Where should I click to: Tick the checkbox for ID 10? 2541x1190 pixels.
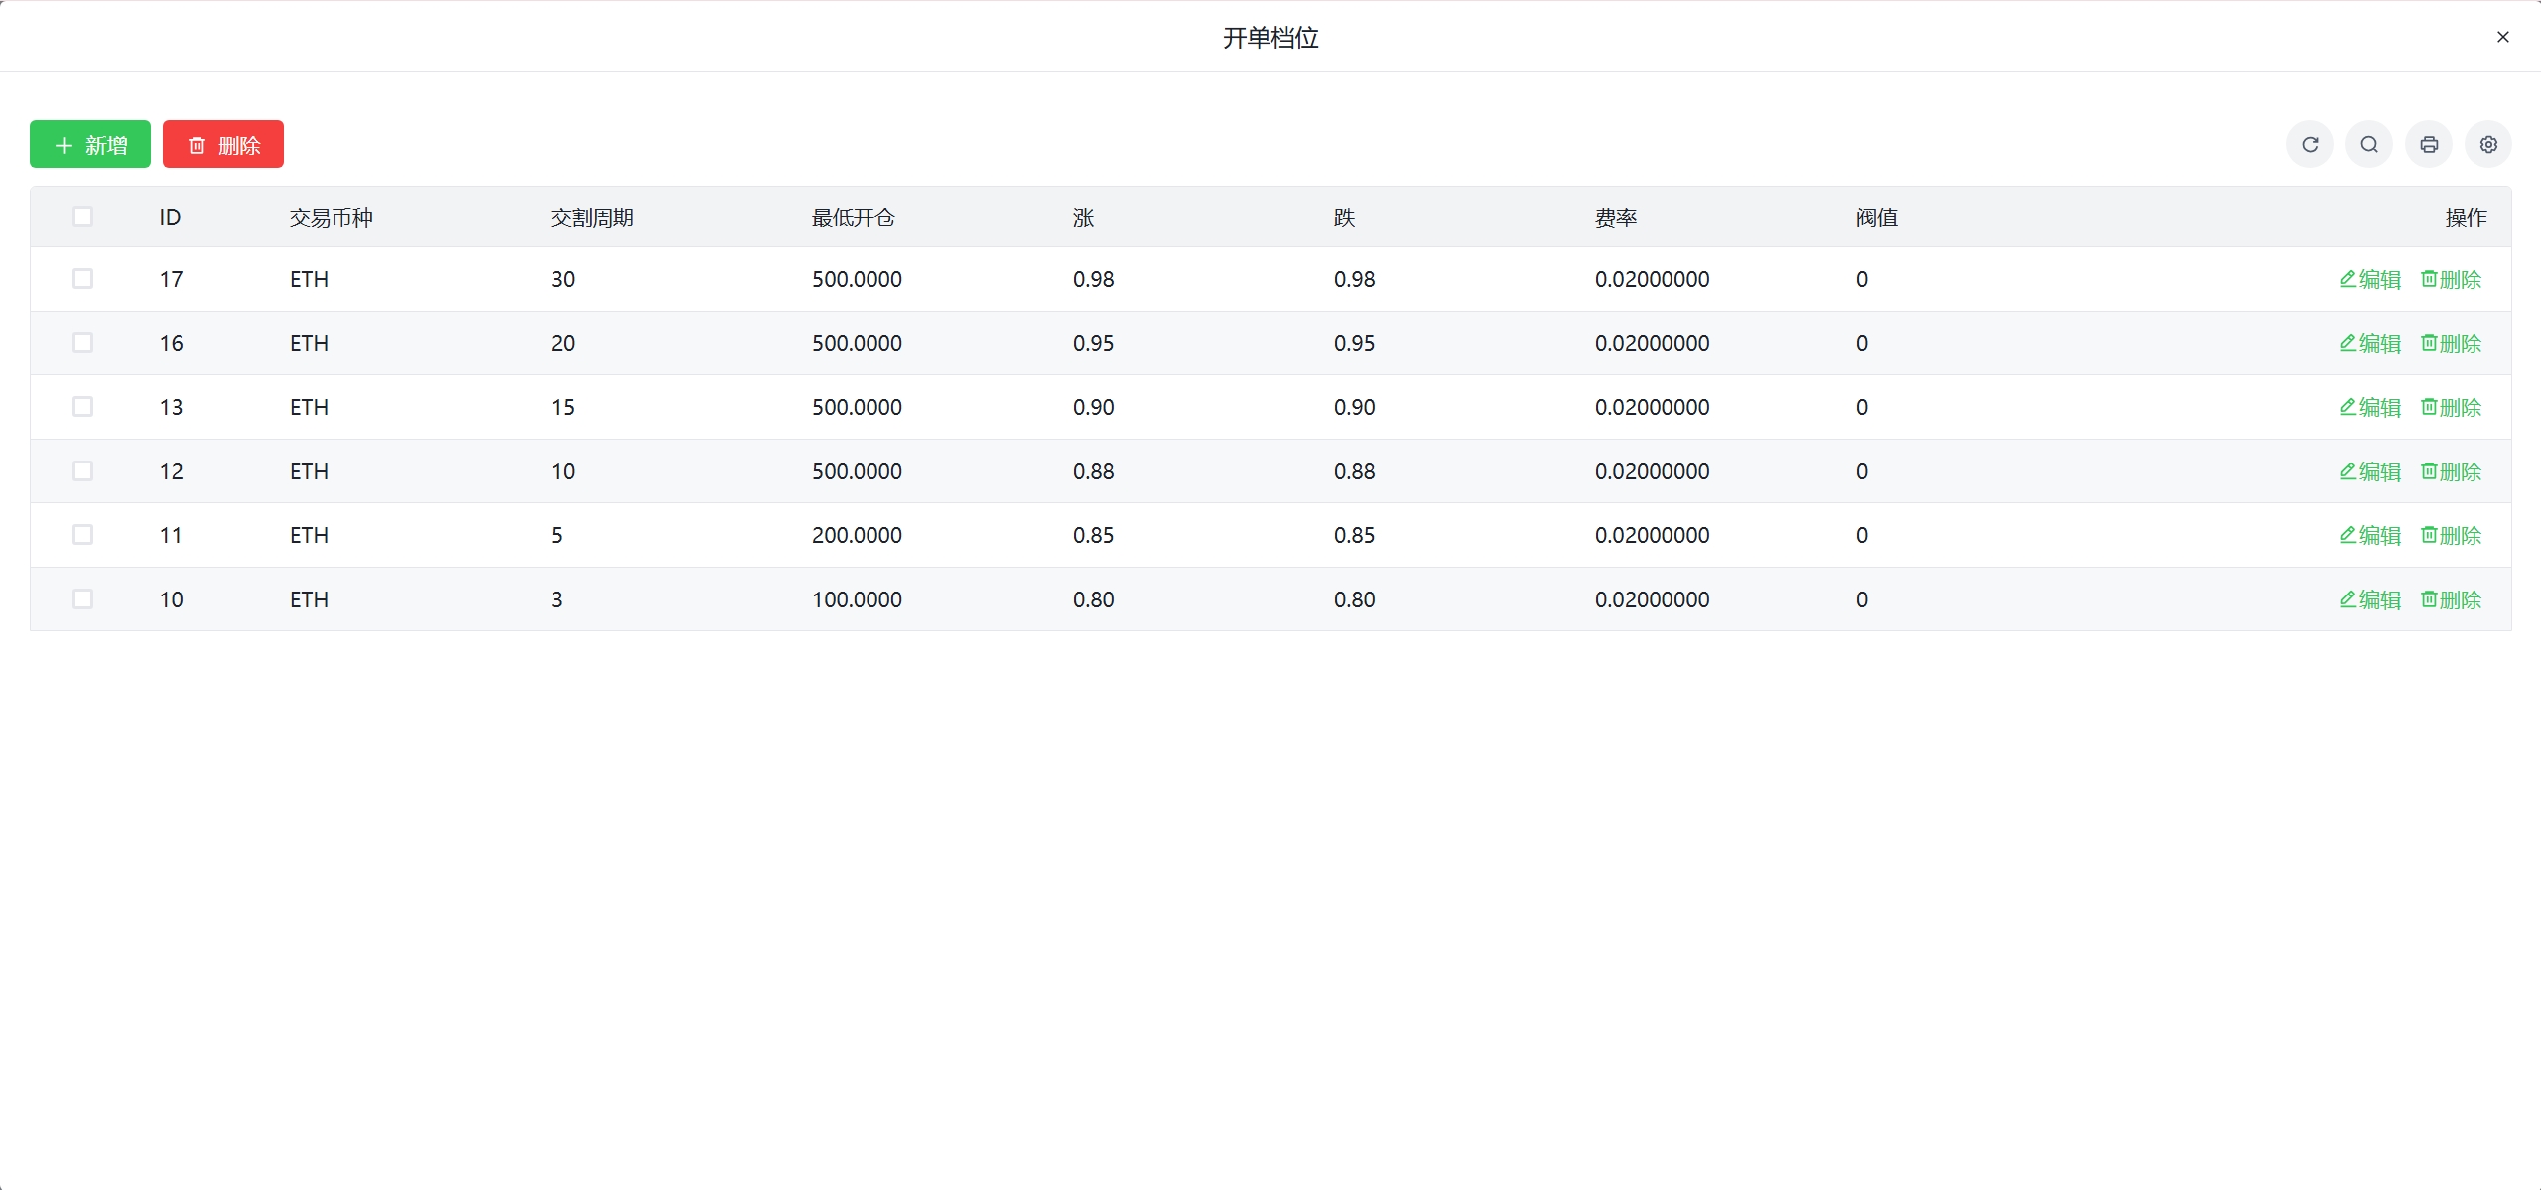tap(83, 599)
